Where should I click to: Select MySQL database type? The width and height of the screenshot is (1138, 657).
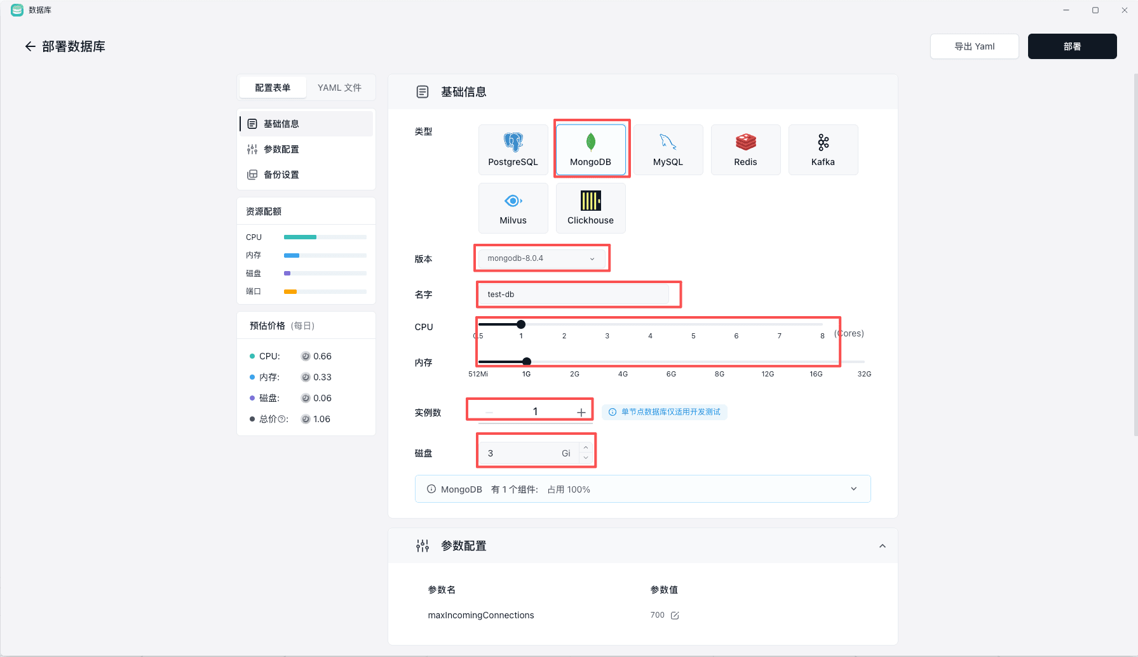click(668, 150)
